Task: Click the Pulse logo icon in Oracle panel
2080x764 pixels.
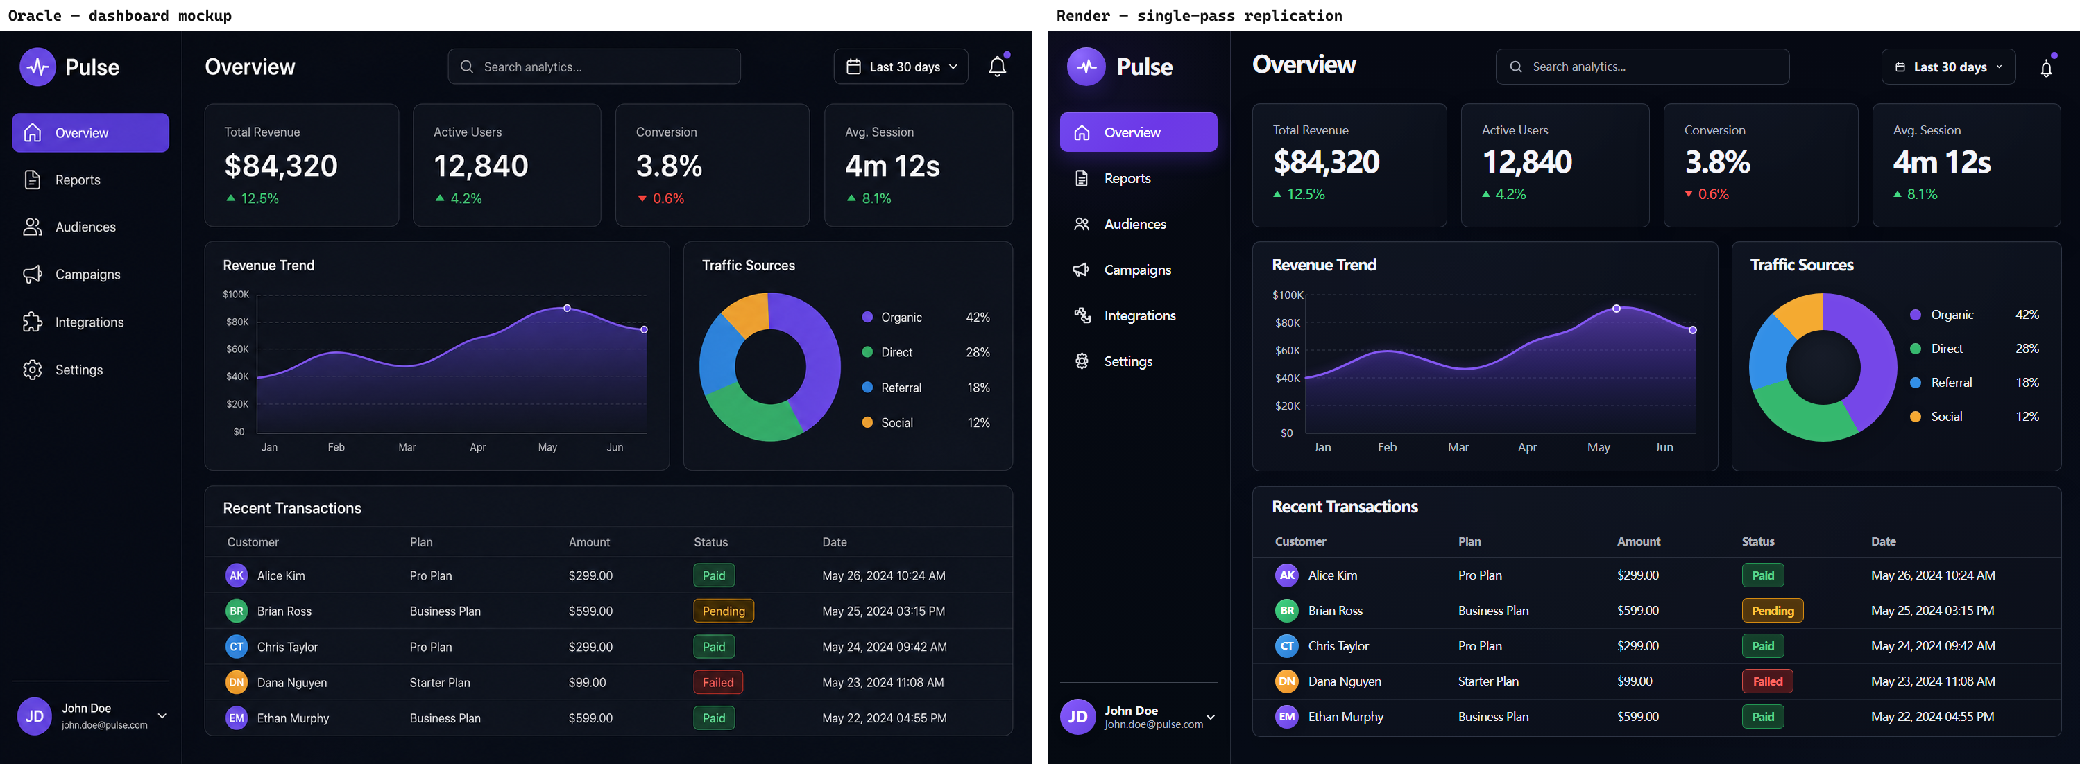Action: tap(37, 67)
